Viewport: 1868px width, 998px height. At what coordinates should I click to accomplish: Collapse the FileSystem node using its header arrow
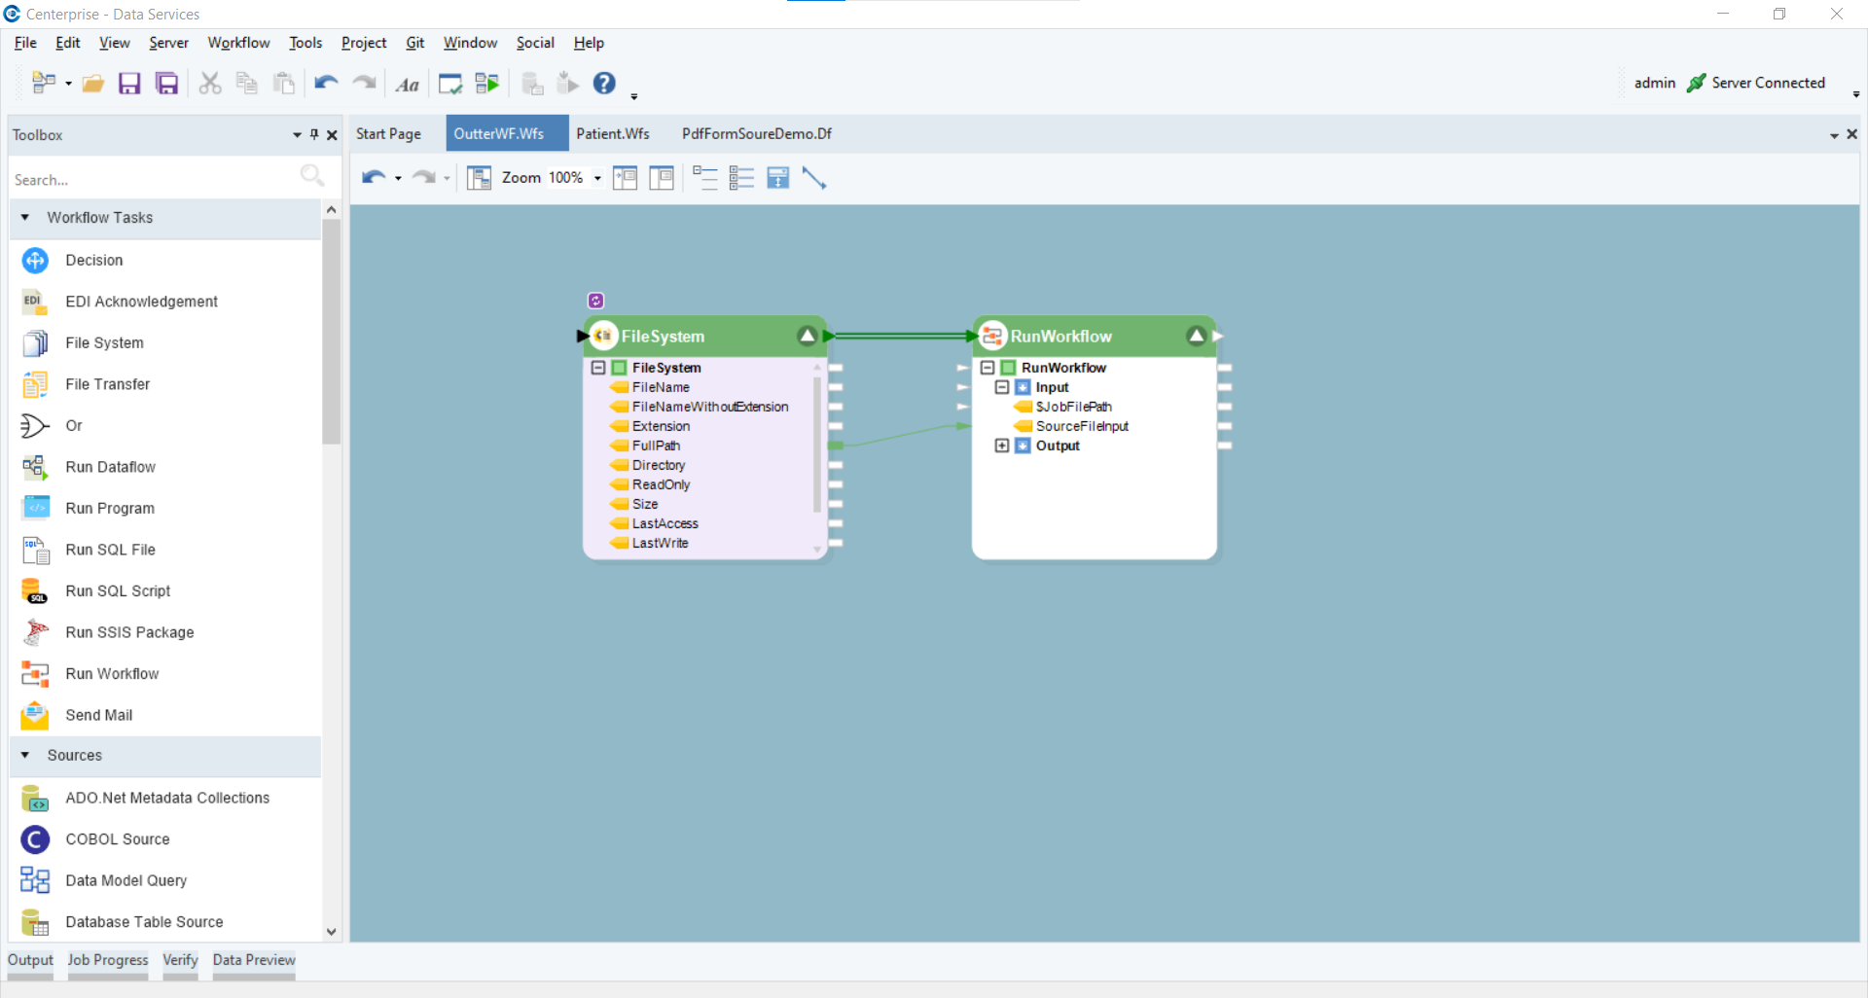point(808,335)
